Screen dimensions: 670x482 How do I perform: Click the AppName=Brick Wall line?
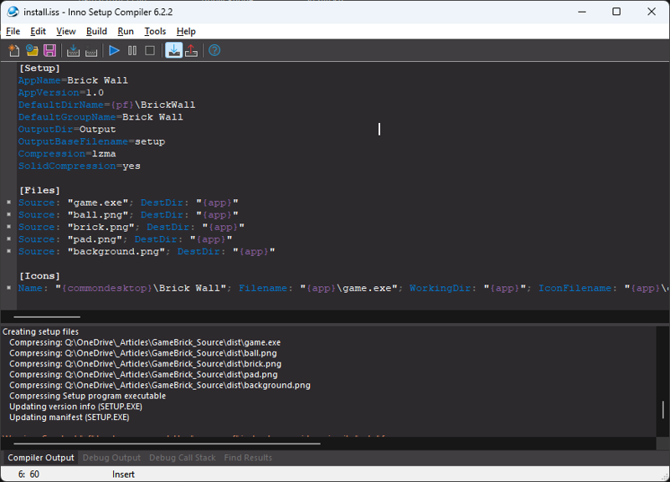point(73,80)
